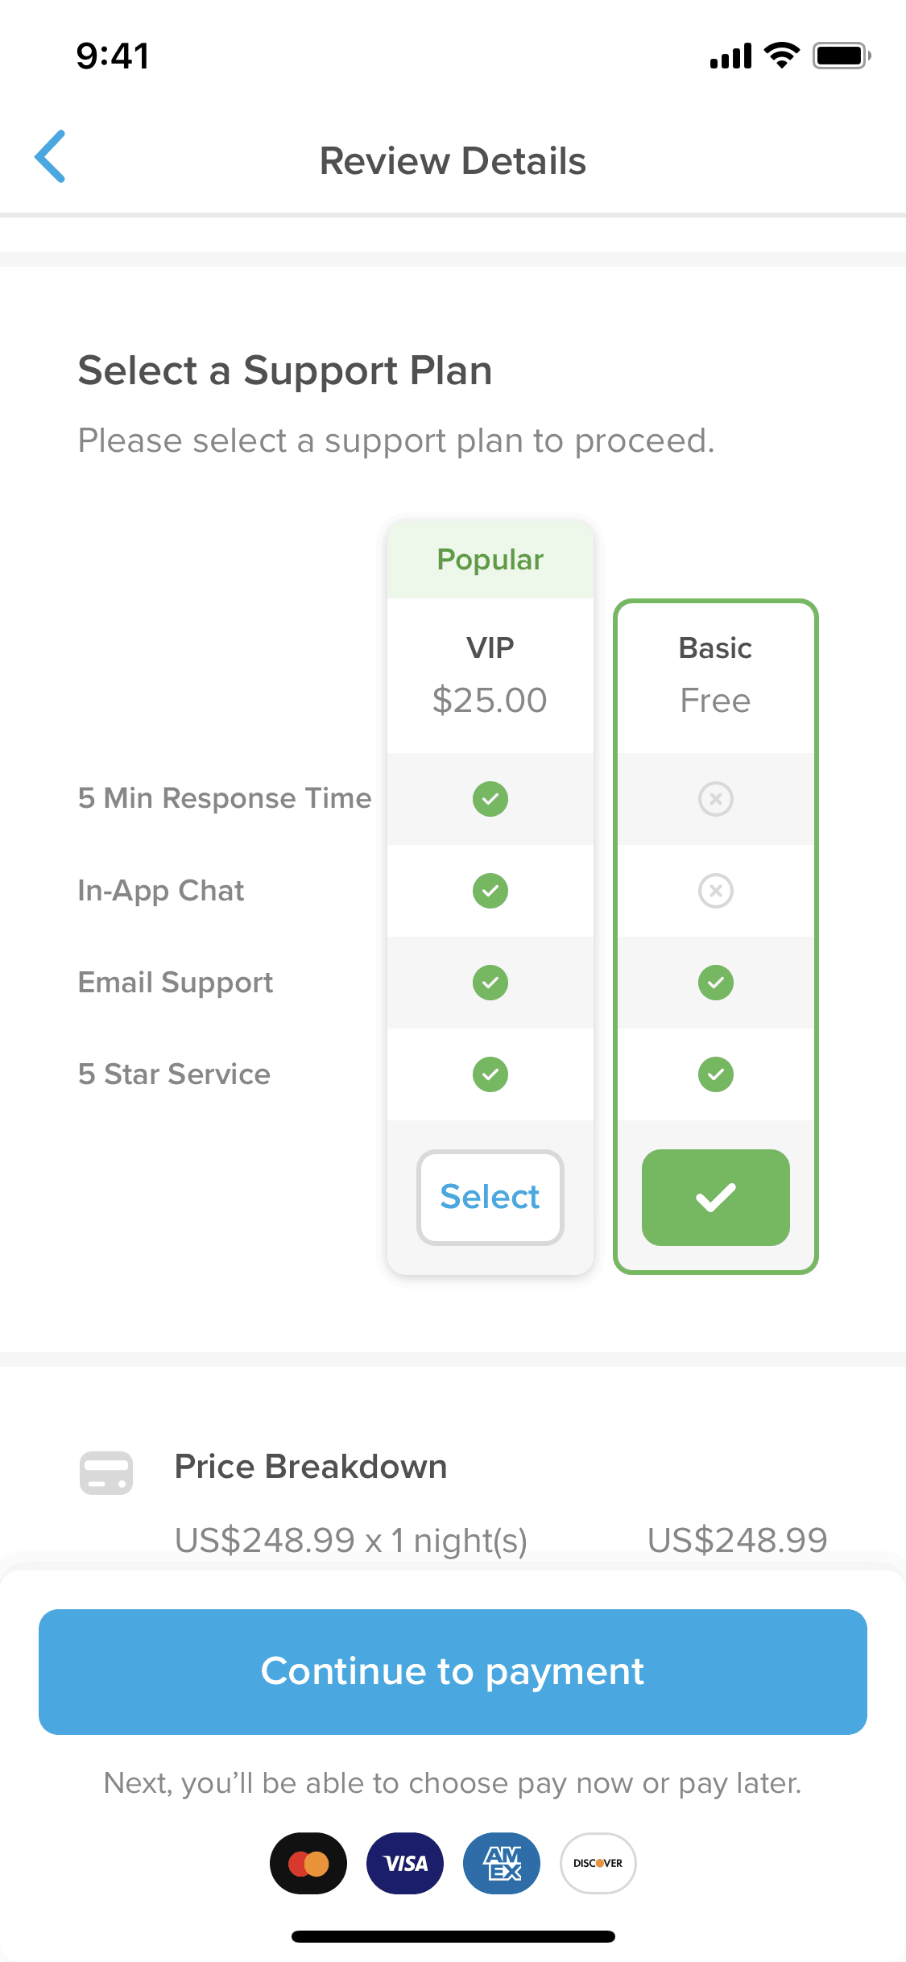906x1962 pixels.
Task: Choose the VIP $25.00 plan header
Action: pyautogui.click(x=490, y=675)
